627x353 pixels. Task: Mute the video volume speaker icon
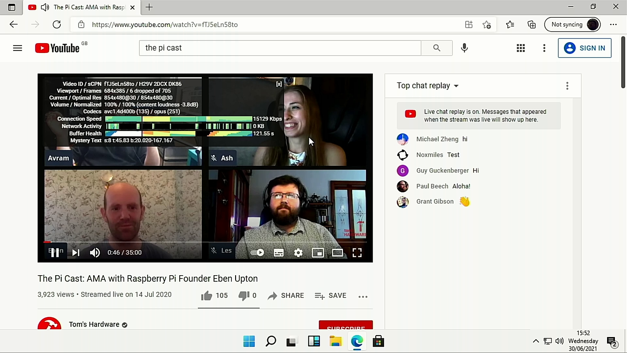pos(95,253)
